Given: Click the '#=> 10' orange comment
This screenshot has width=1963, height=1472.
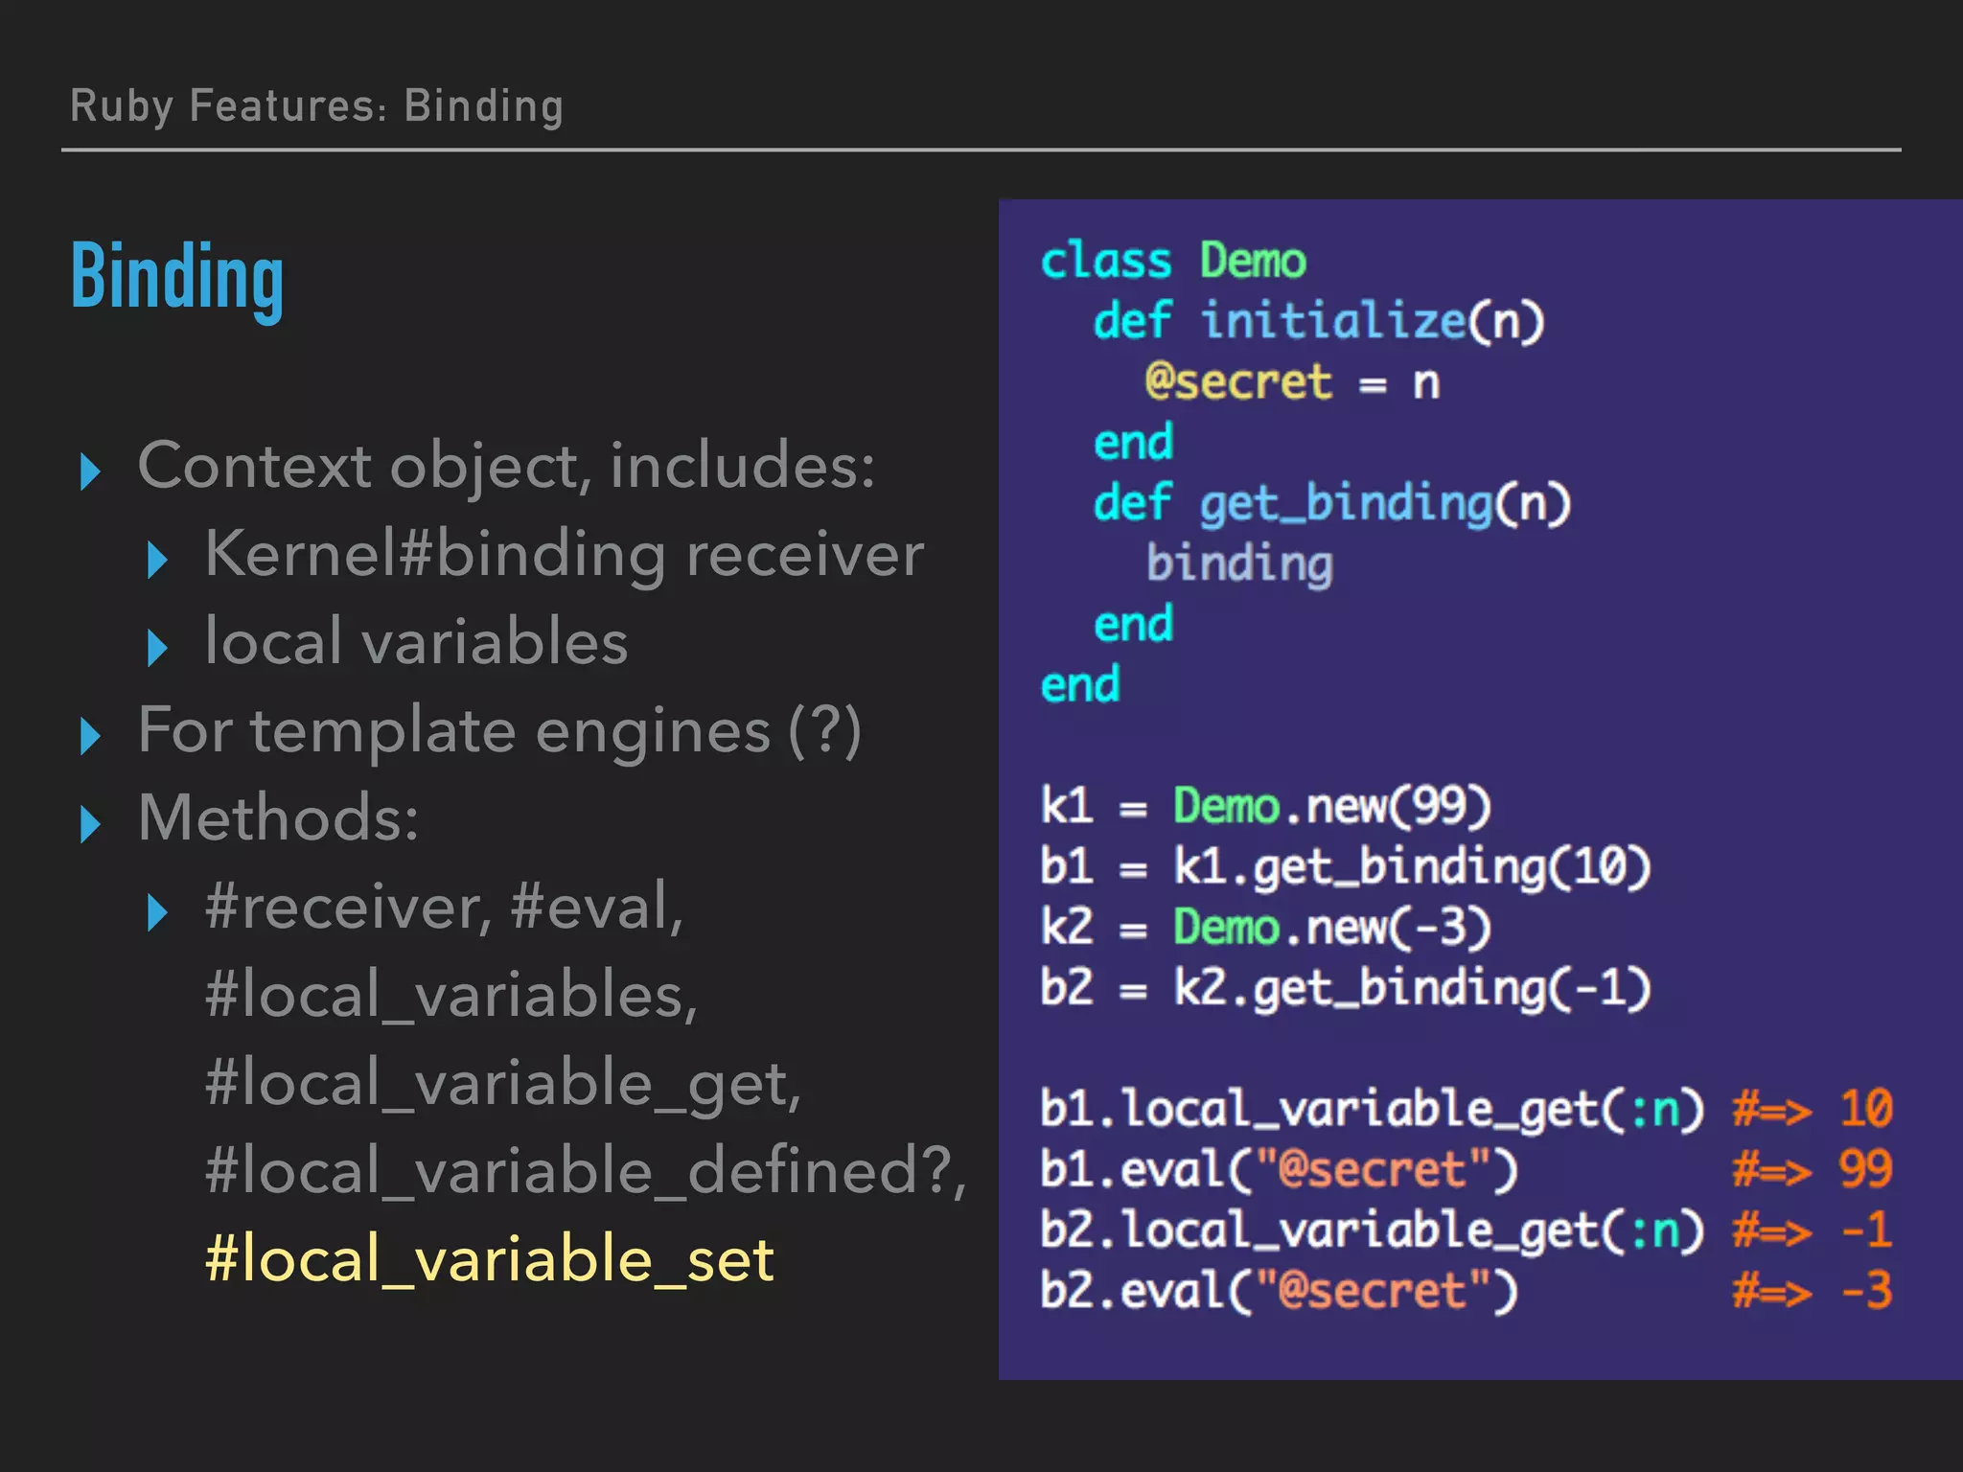Looking at the screenshot, I should (1812, 1109).
